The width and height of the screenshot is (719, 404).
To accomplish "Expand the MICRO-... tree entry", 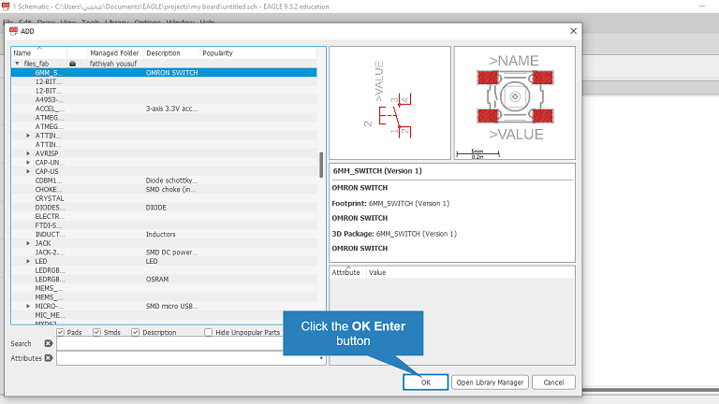I will (28, 306).
